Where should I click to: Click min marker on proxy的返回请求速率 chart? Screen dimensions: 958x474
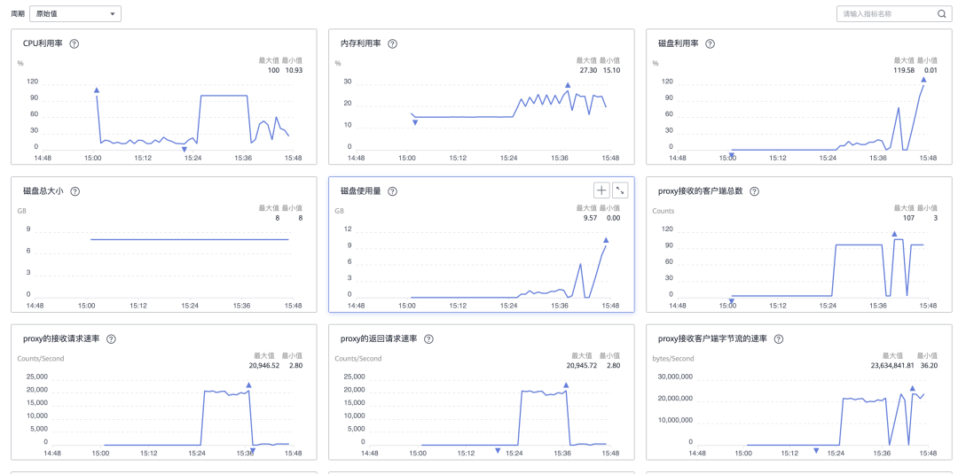click(498, 451)
